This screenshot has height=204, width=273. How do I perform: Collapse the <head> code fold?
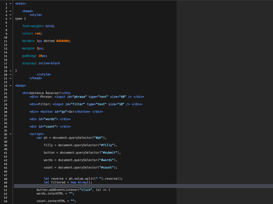pos(10,11)
